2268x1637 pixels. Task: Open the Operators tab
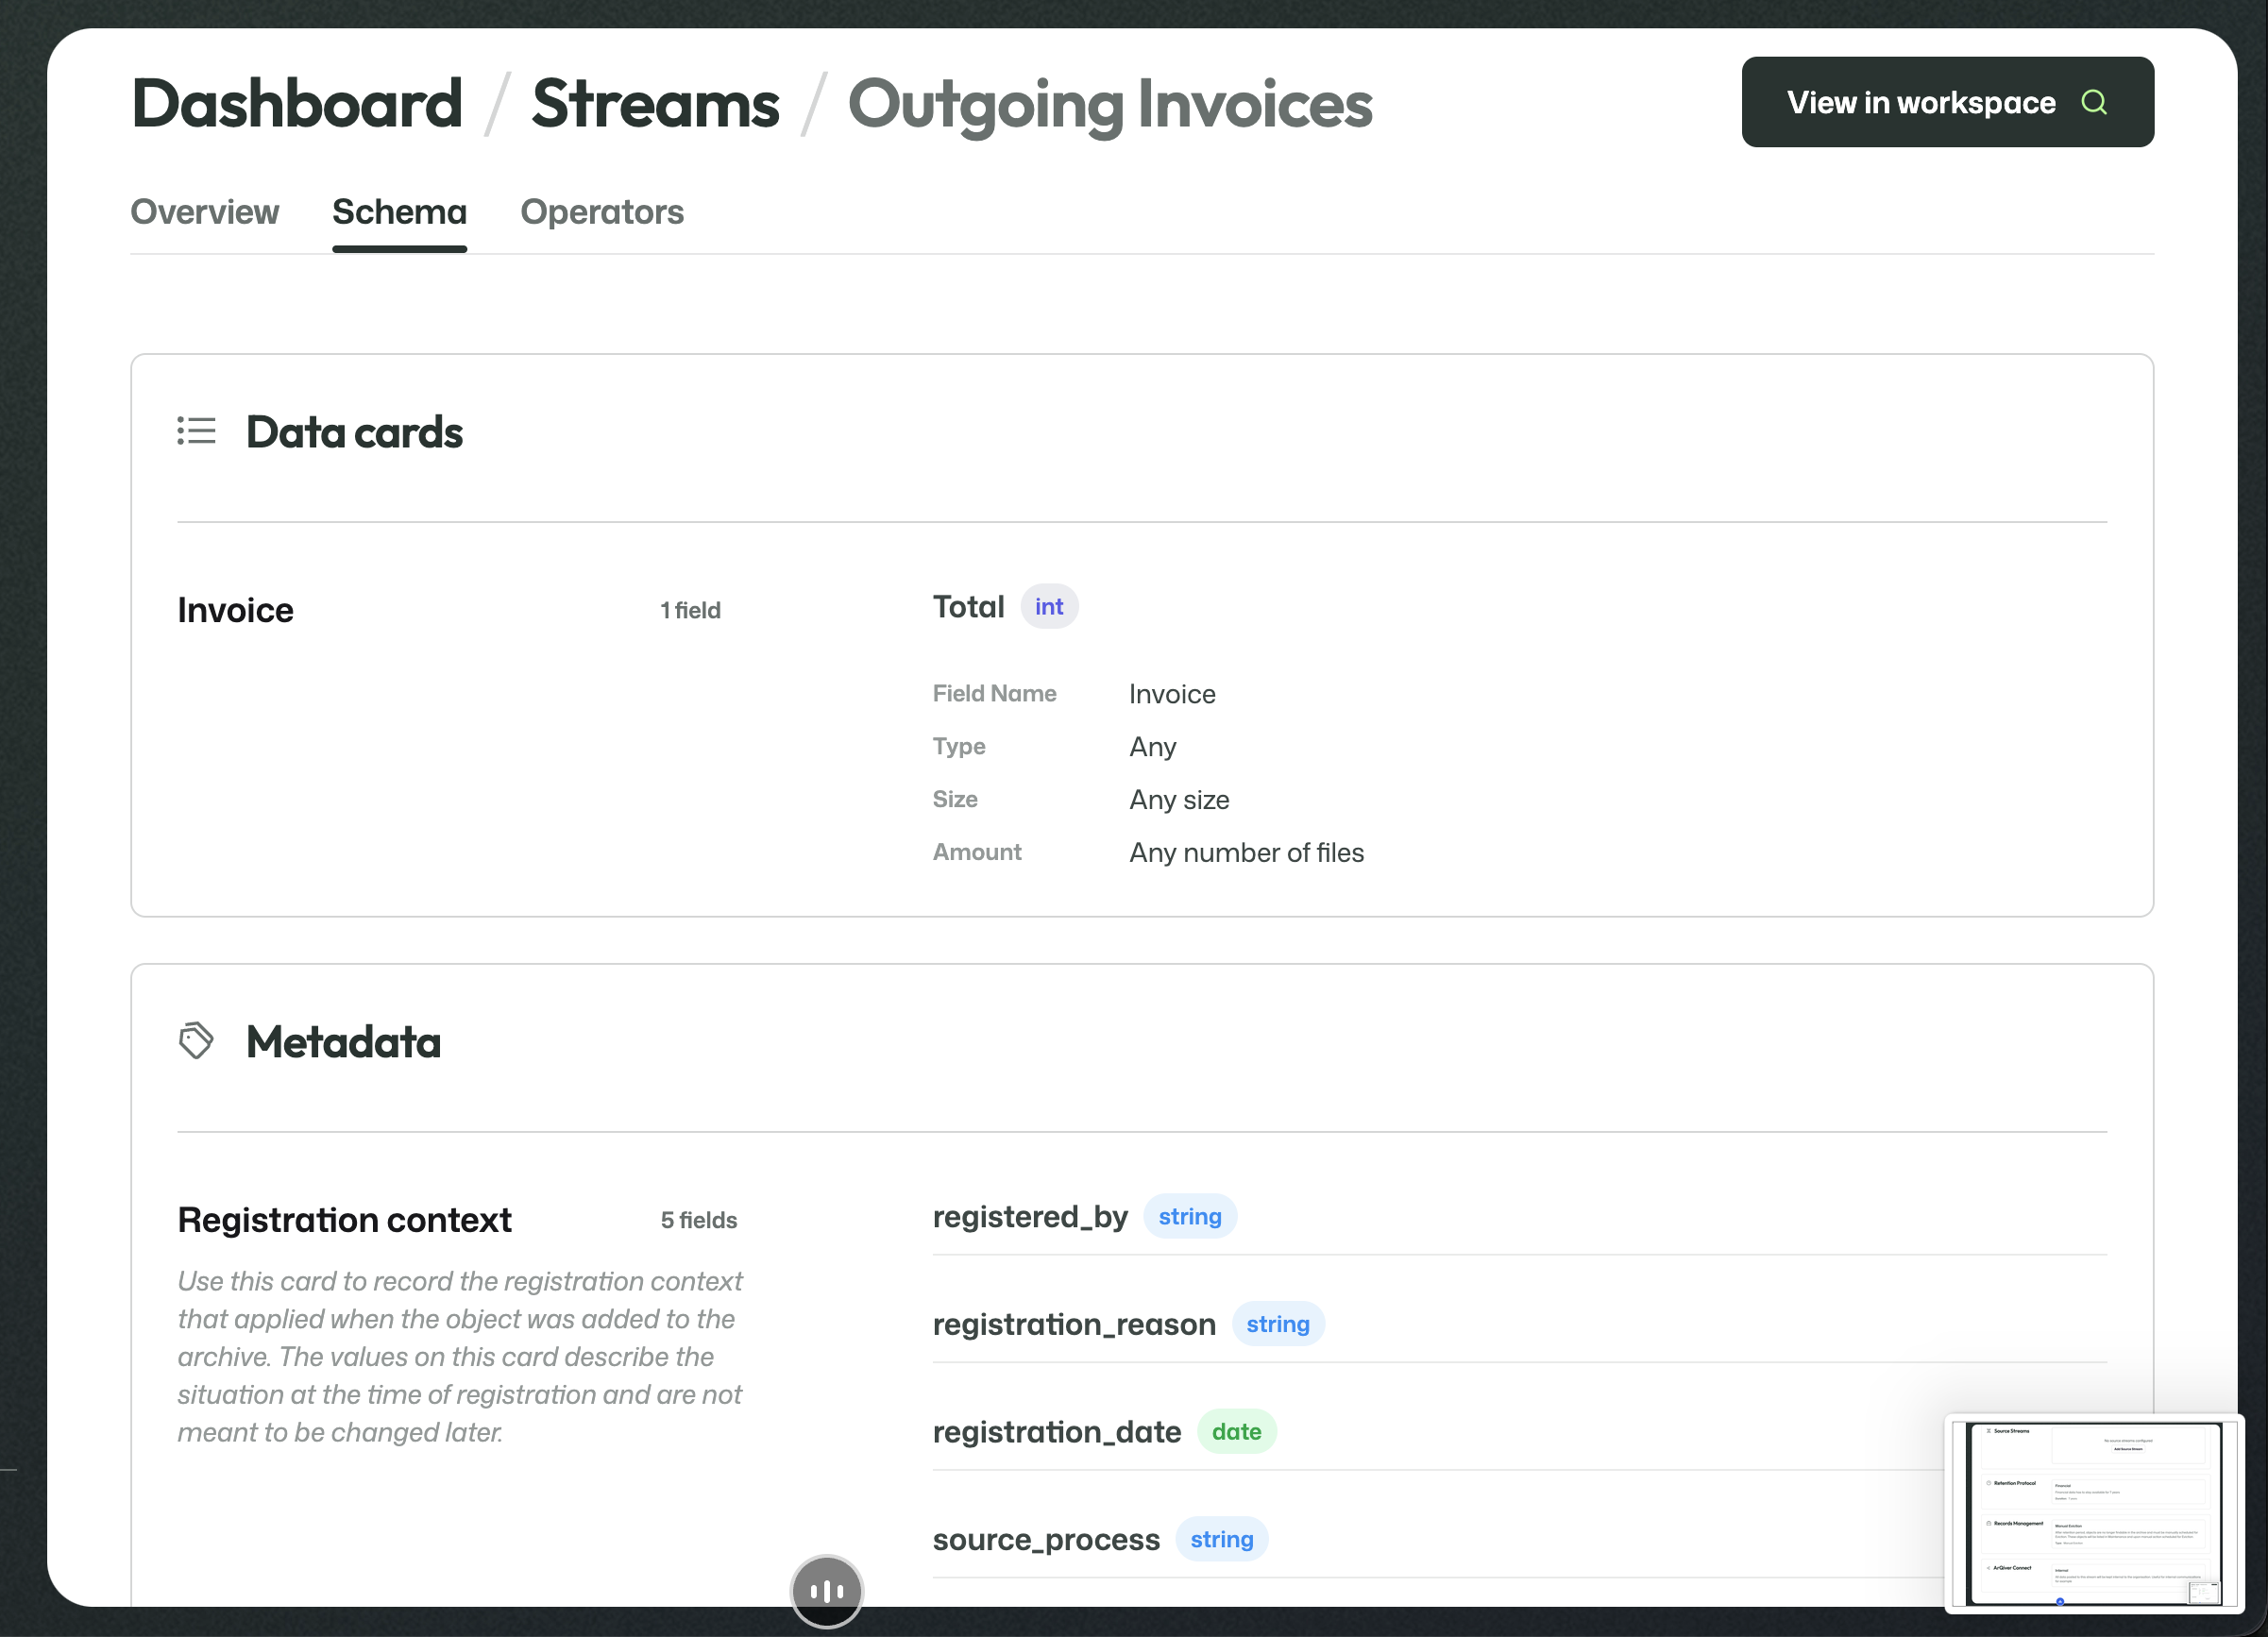pyautogui.click(x=602, y=212)
